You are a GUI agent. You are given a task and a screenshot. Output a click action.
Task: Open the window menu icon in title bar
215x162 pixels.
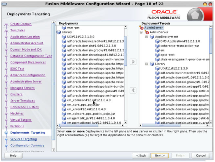click(x=4, y=4)
